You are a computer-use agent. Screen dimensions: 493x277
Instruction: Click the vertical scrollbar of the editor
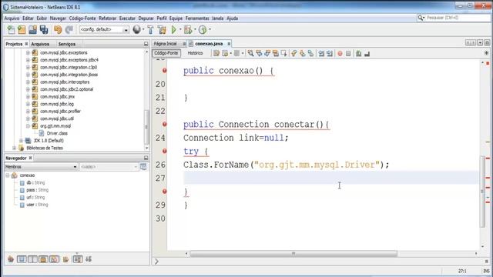tap(483, 192)
